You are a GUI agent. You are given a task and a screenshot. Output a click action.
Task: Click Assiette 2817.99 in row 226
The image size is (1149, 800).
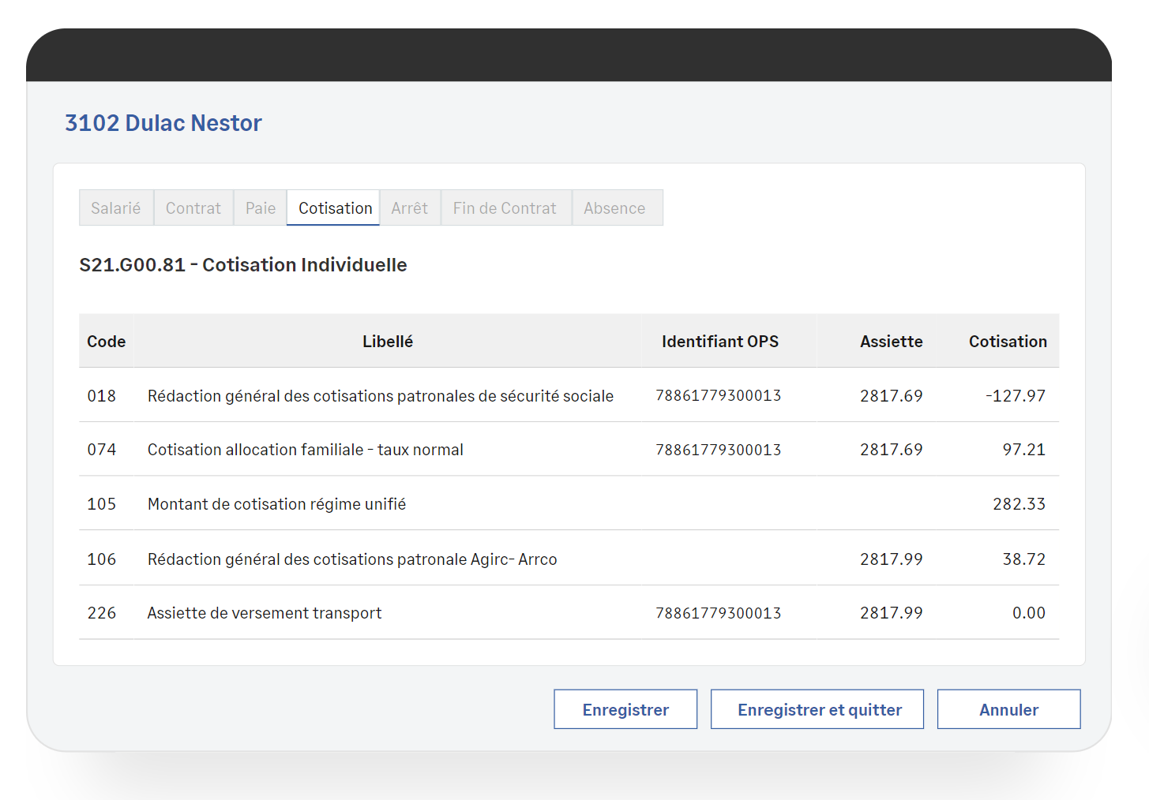pos(892,613)
